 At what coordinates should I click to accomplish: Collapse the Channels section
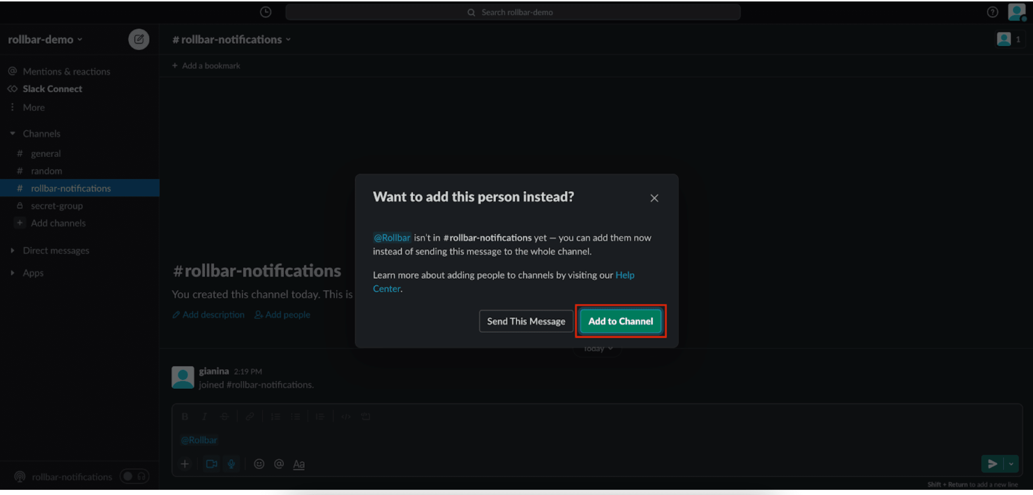(x=13, y=133)
